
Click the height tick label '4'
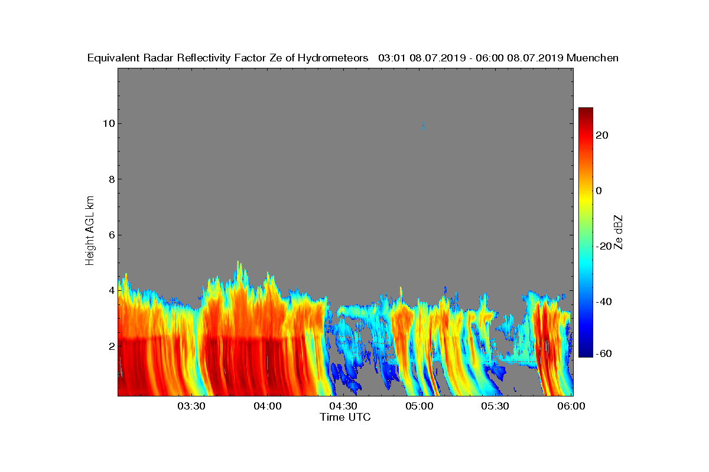(111, 290)
